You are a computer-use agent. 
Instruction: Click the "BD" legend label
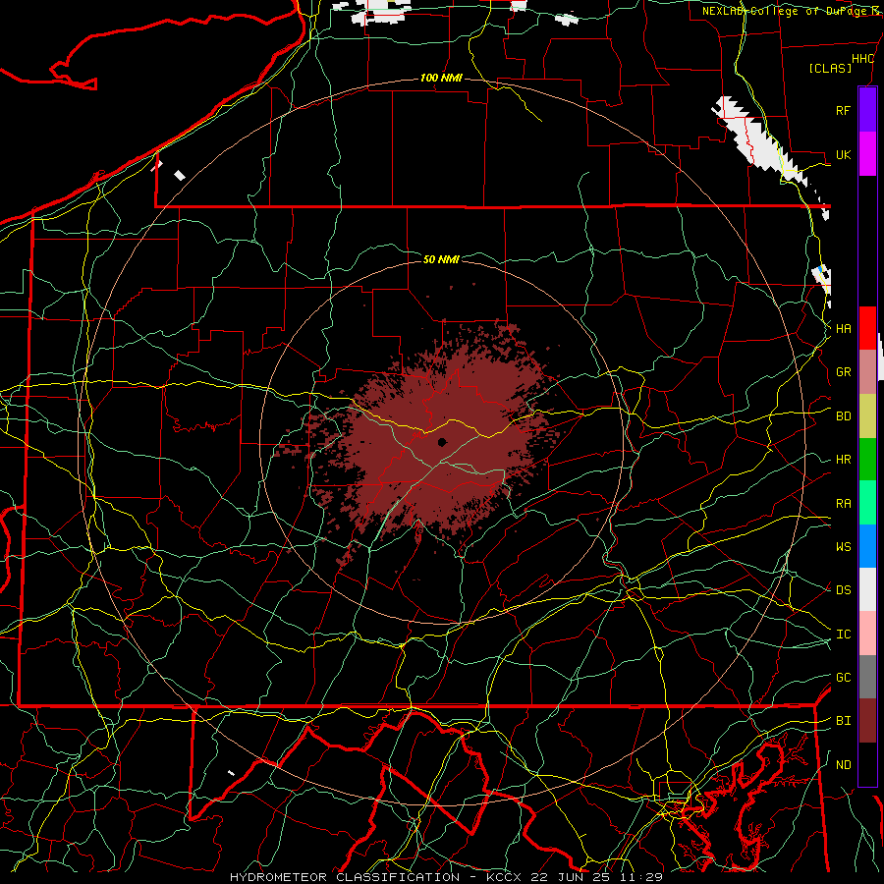tap(843, 416)
